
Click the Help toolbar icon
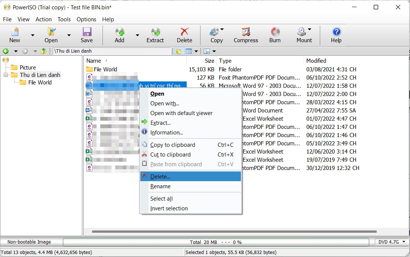[x=336, y=32]
